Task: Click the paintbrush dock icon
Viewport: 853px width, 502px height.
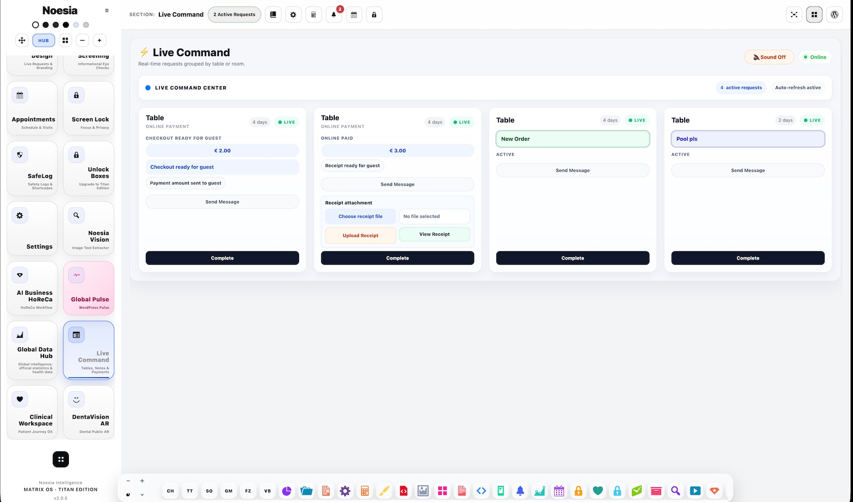Action: [x=384, y=491]
